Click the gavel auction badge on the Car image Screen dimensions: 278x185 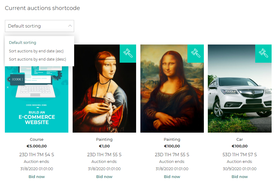coord(263,54)
